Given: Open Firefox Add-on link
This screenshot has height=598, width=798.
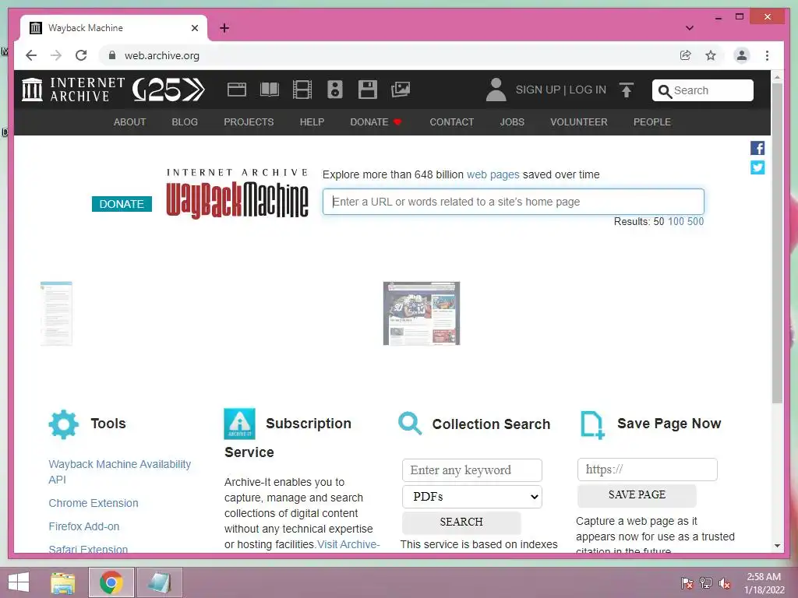Looking at the screenshot, I should 84,526.
